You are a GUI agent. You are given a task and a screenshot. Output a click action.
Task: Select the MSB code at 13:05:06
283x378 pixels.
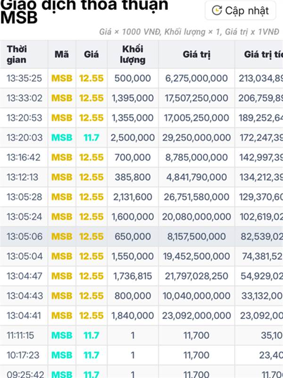62,236
